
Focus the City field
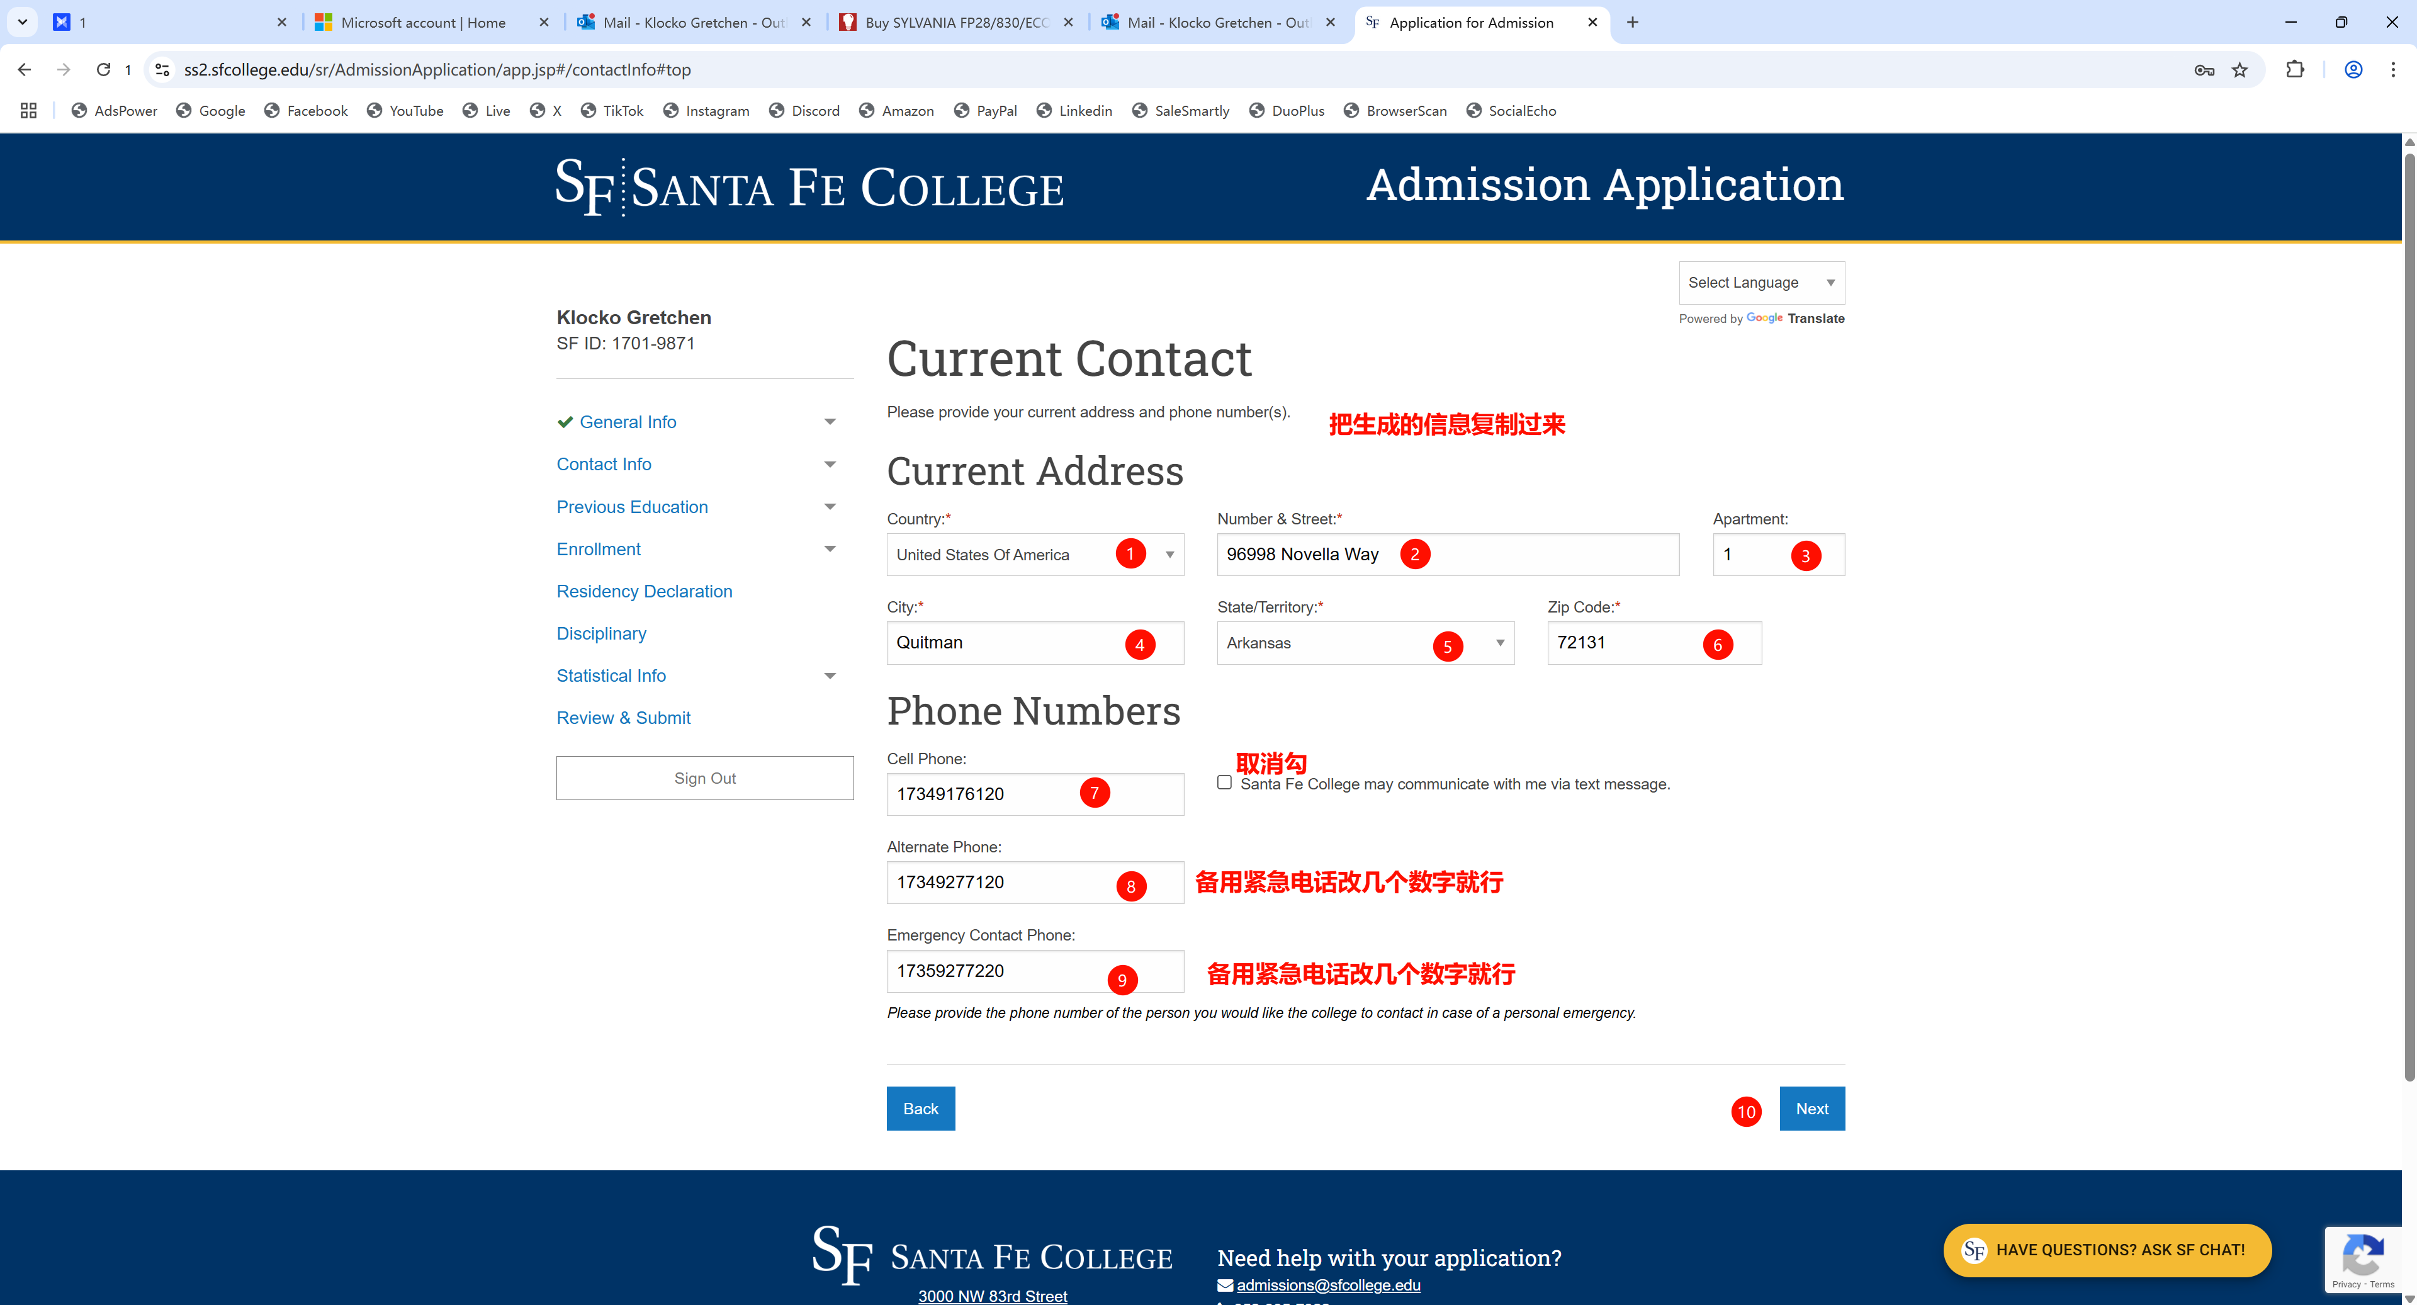1035,643
